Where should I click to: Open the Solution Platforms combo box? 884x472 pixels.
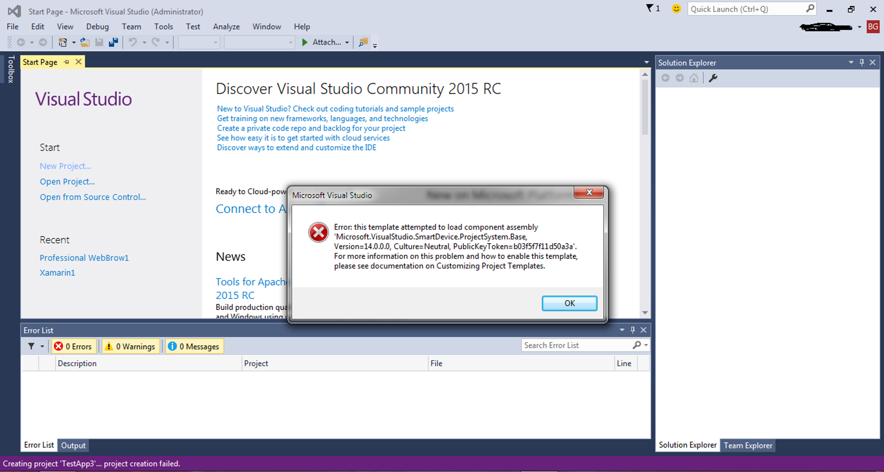coord(259,42)
